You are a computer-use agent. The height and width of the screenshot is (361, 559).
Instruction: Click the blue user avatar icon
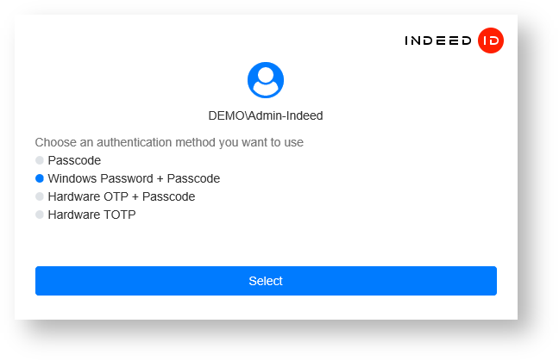click(266, 79)
